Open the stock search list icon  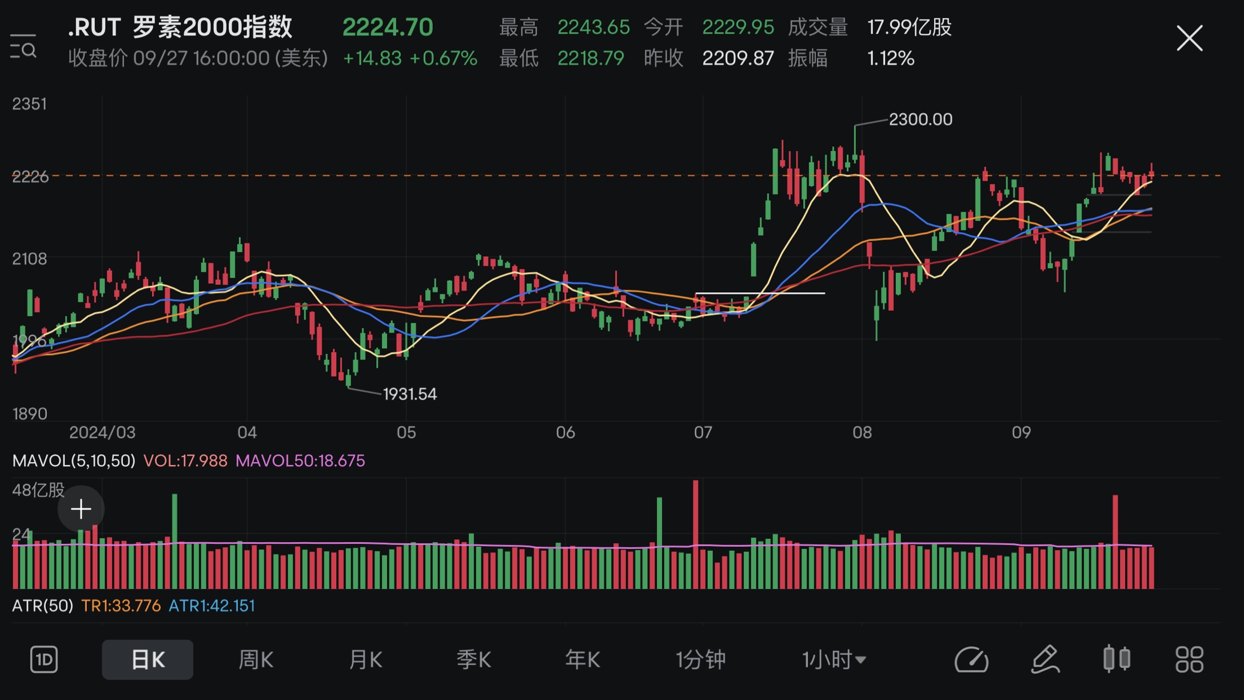coord(23,46)
